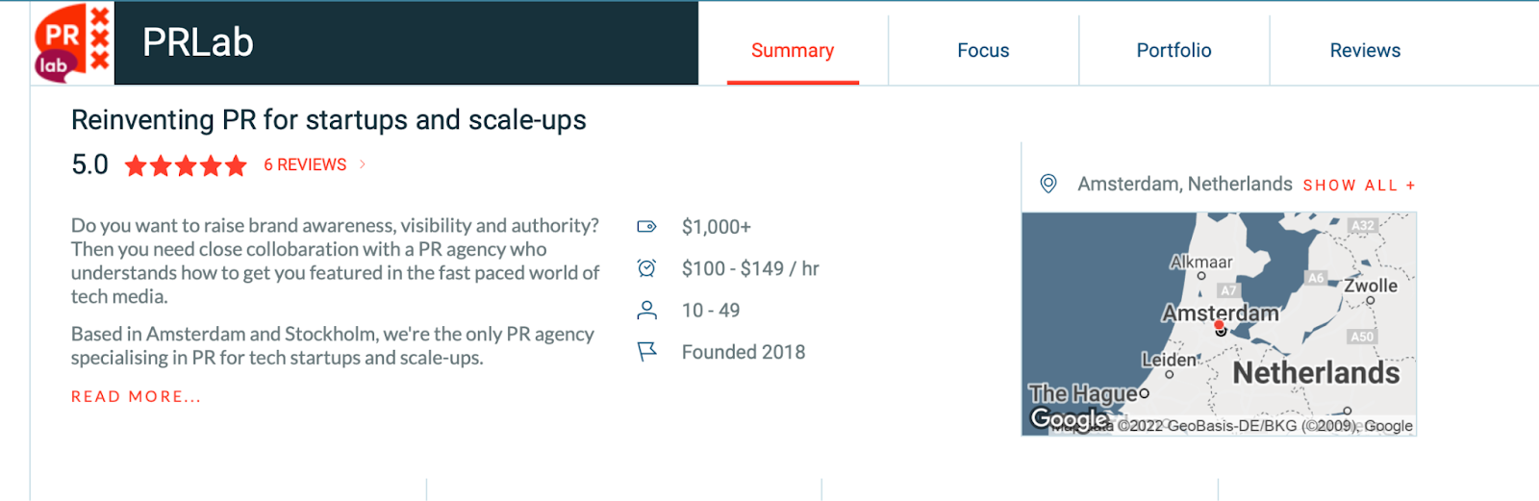Open the 6 REVIEWS link
The height and width of the screenshot is (501, 1539).
(x=305, y=164)
